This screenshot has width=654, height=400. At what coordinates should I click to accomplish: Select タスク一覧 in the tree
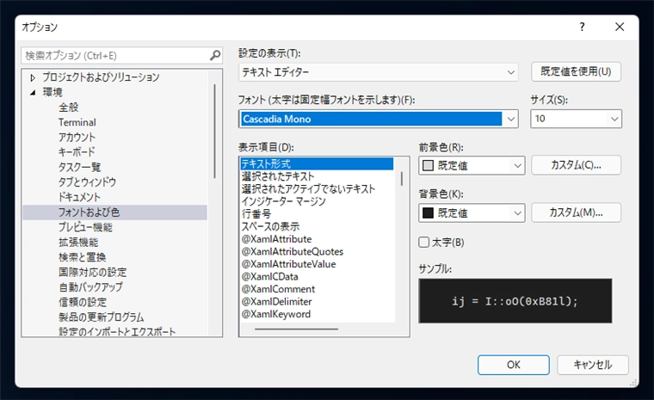pos(80,167)
